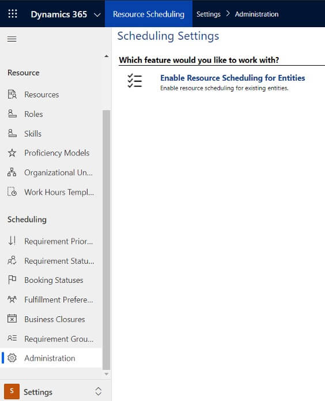Viewport: 325px width, 401px height.
Task: Open Enable Resource Scheduling for Entities link
Action: click(x=232, y=78)
